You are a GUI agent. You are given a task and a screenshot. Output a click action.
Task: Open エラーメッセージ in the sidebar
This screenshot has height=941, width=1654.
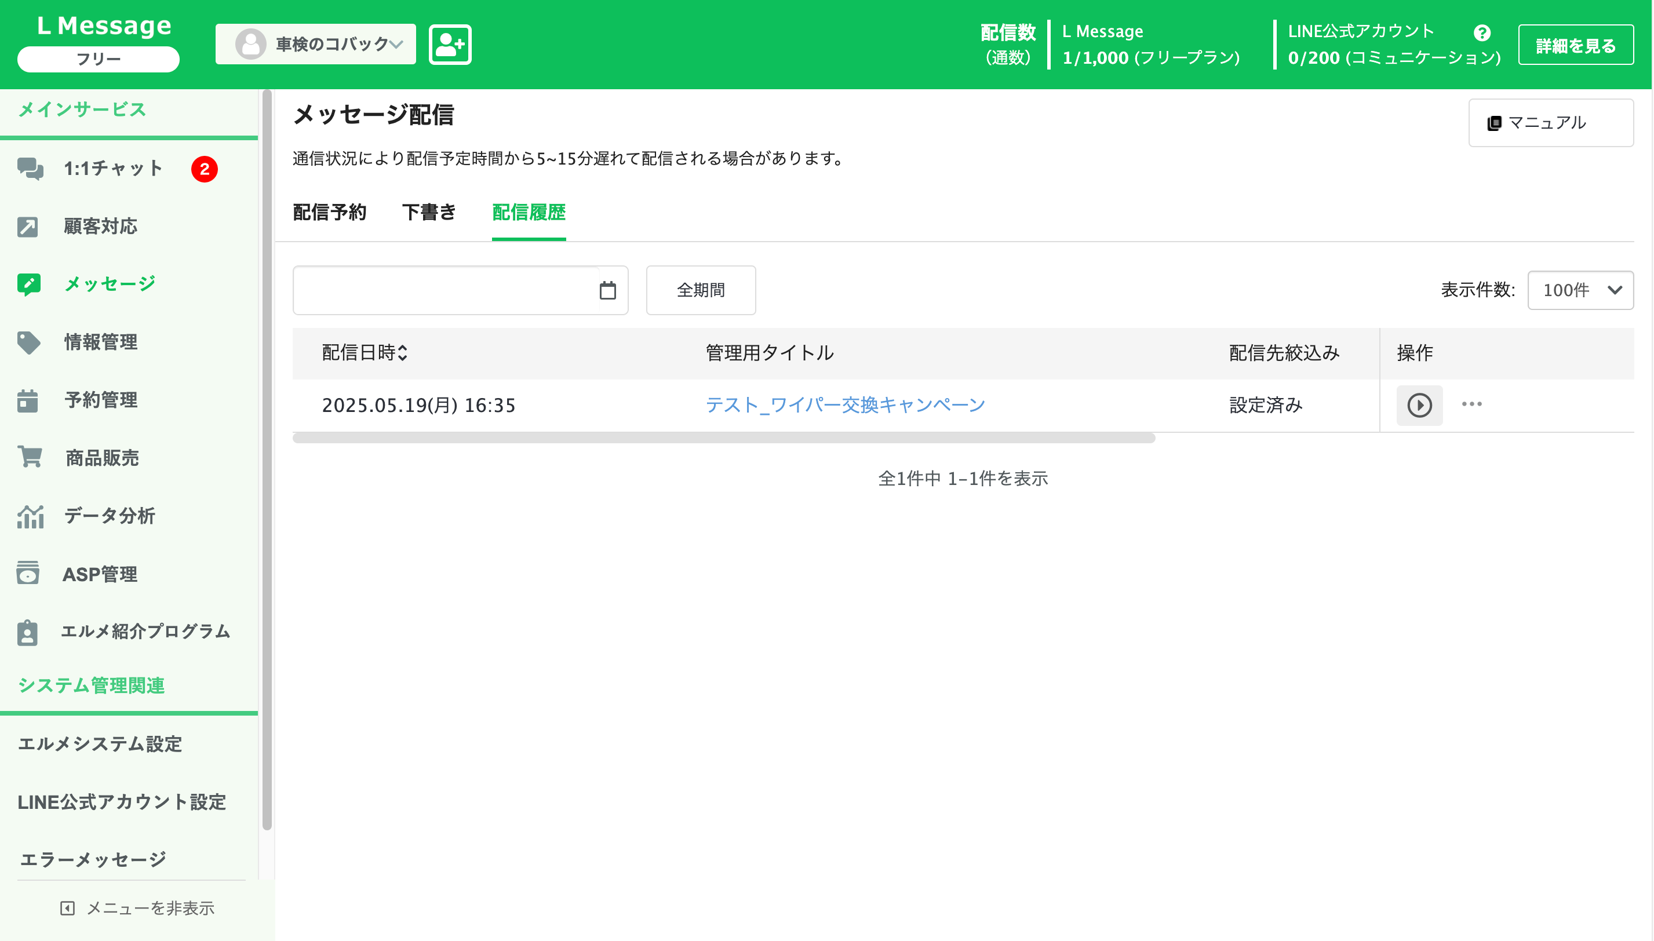[x=92, y=859]
